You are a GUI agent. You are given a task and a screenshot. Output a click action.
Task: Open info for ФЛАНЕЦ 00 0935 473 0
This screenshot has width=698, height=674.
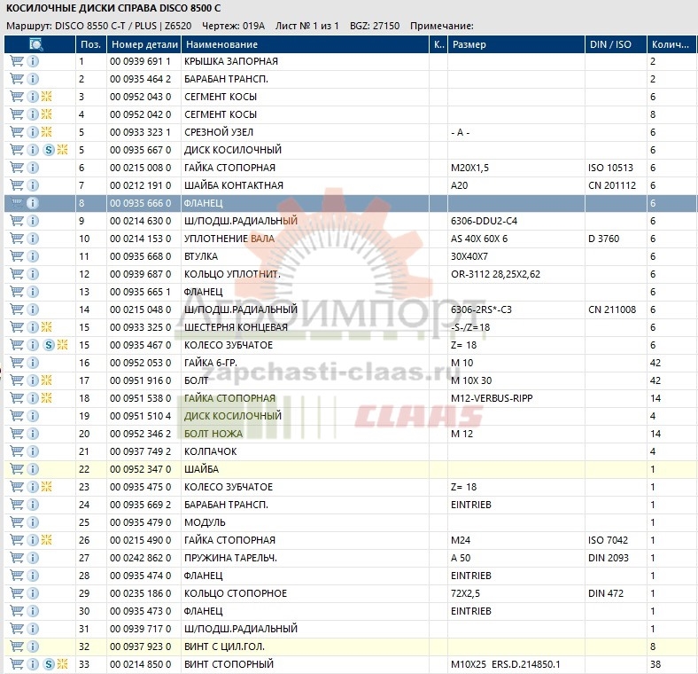point(33,611)
